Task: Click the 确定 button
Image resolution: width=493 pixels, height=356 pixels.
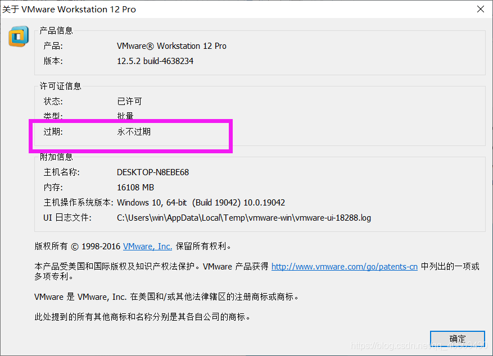Action: (x=457, y=339)
